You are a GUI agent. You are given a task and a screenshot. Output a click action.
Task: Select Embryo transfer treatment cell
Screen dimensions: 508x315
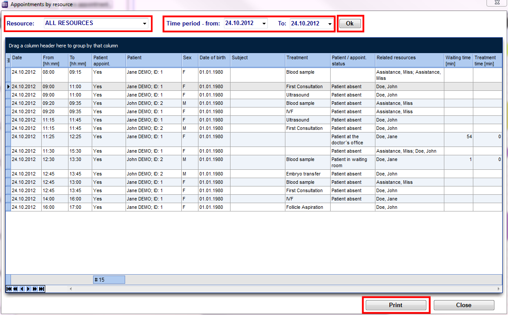tap(307, 174)
